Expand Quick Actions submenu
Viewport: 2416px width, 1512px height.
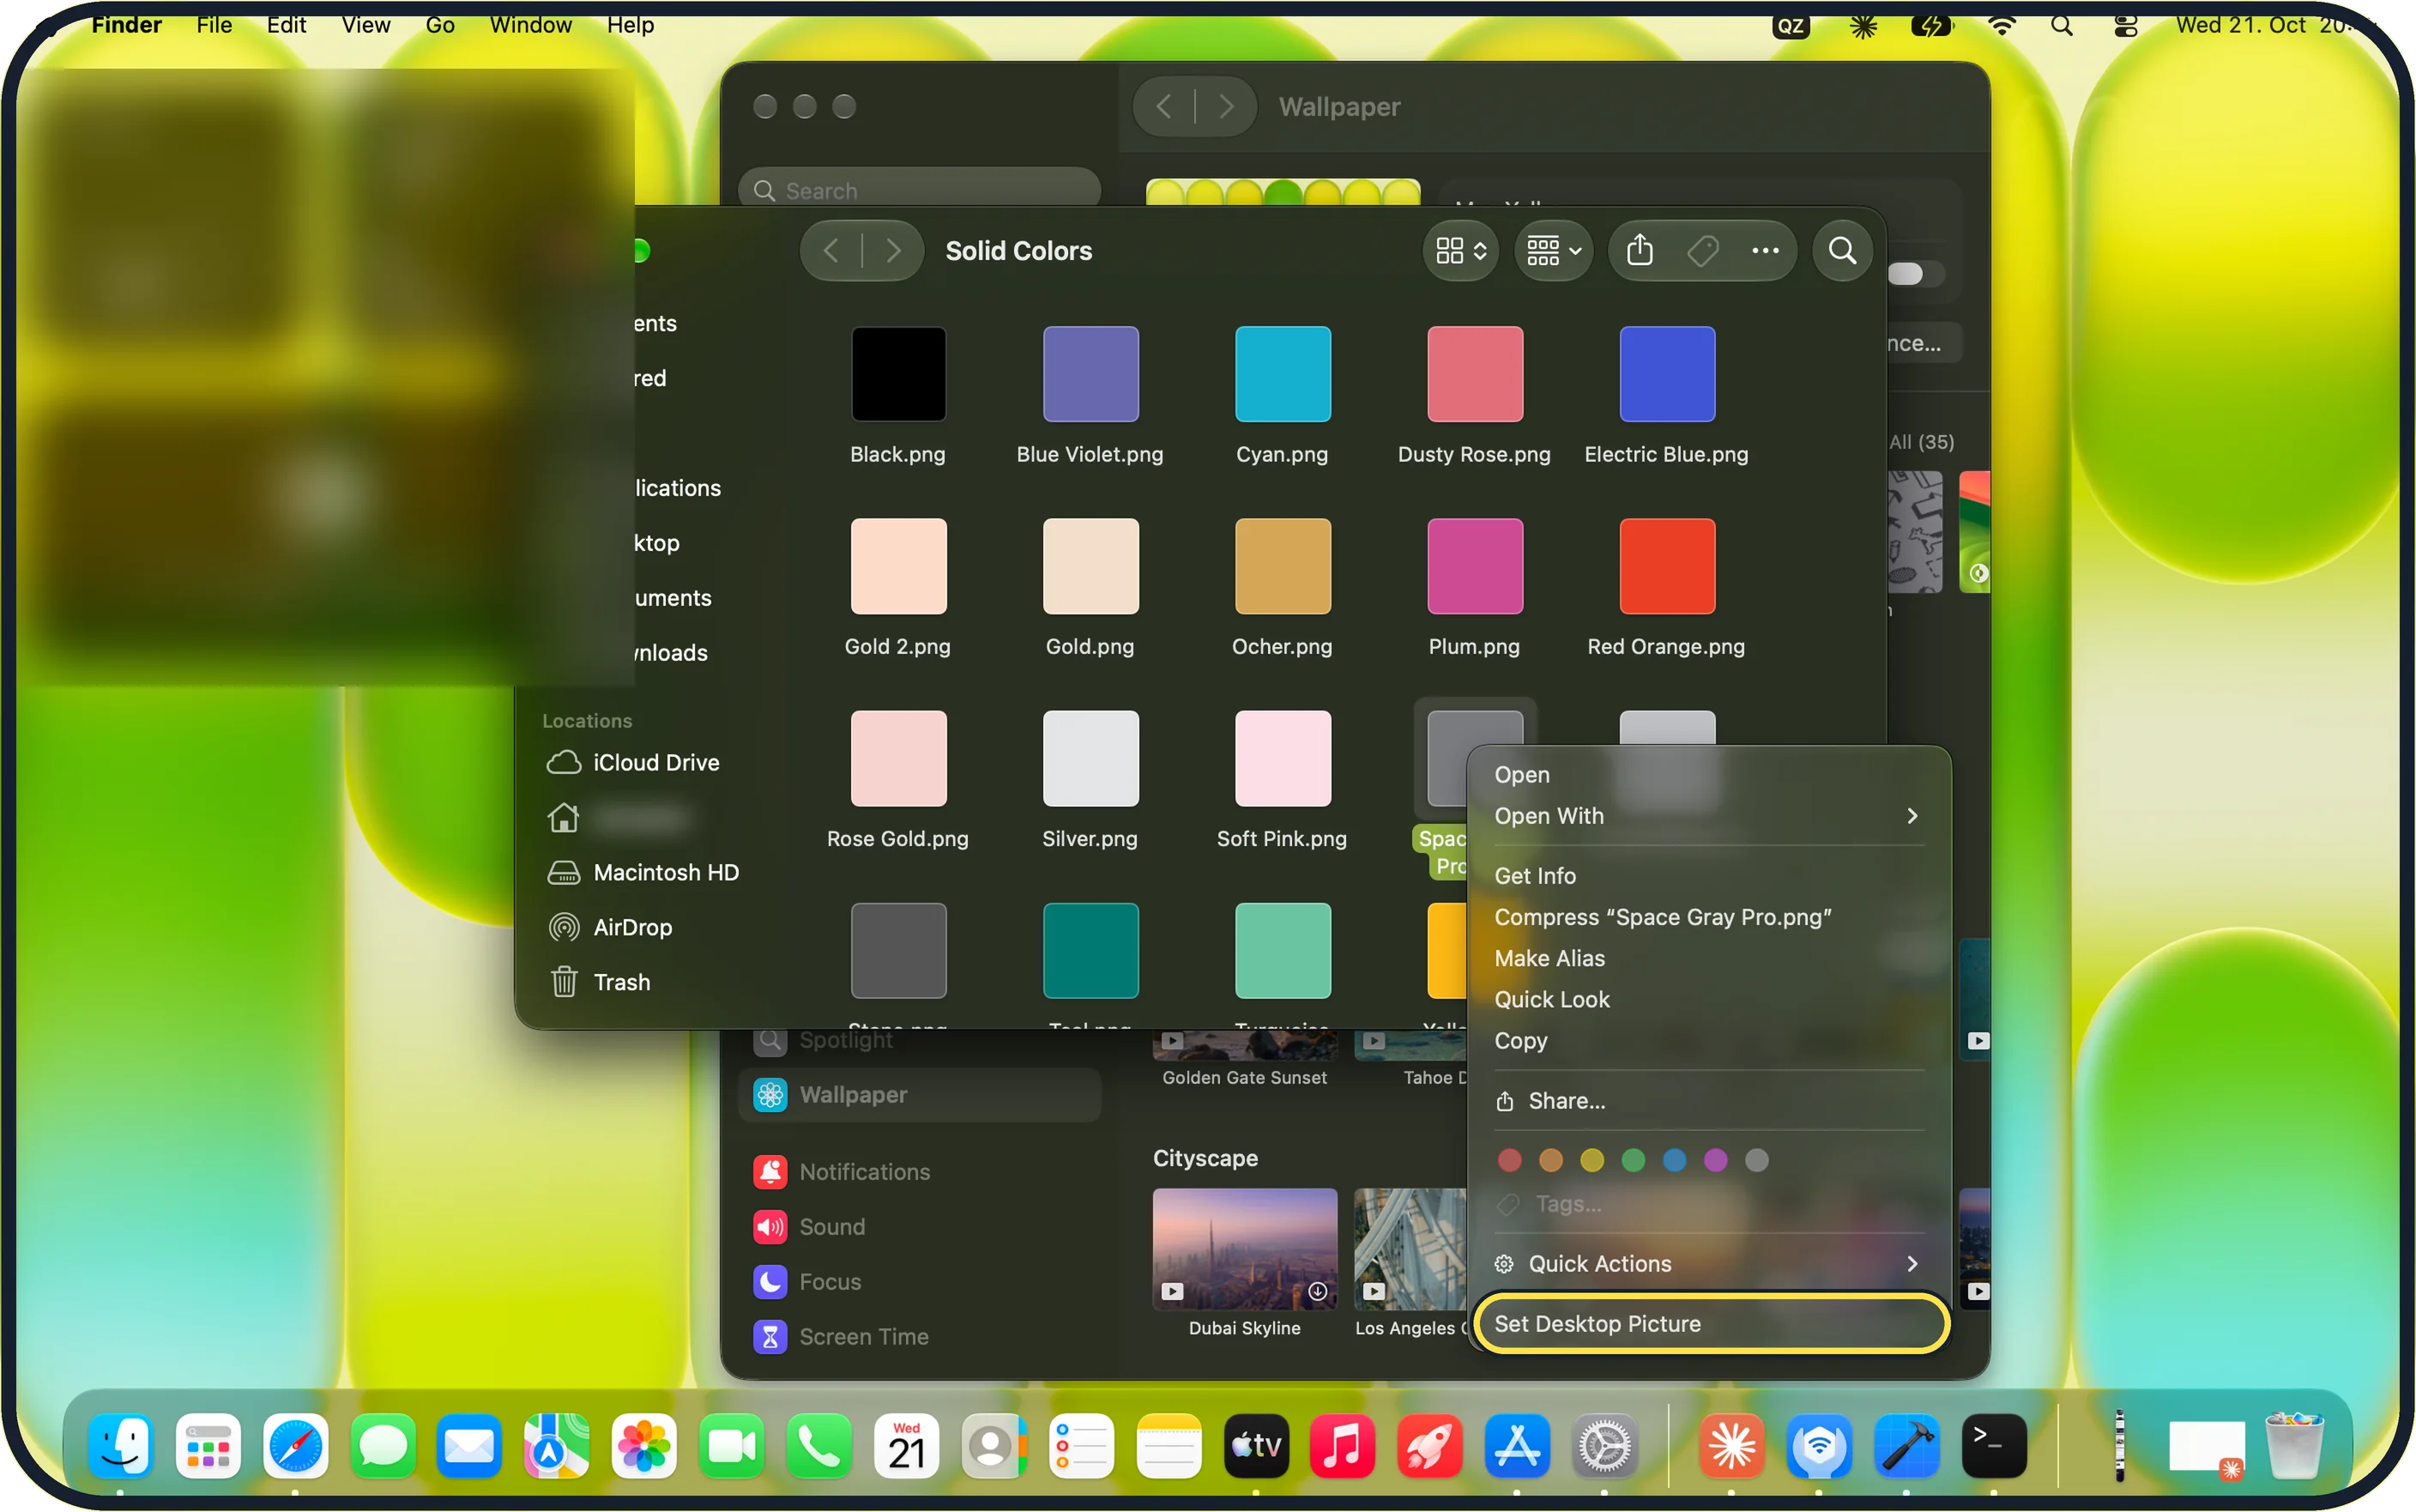tap(1708, 1264)
